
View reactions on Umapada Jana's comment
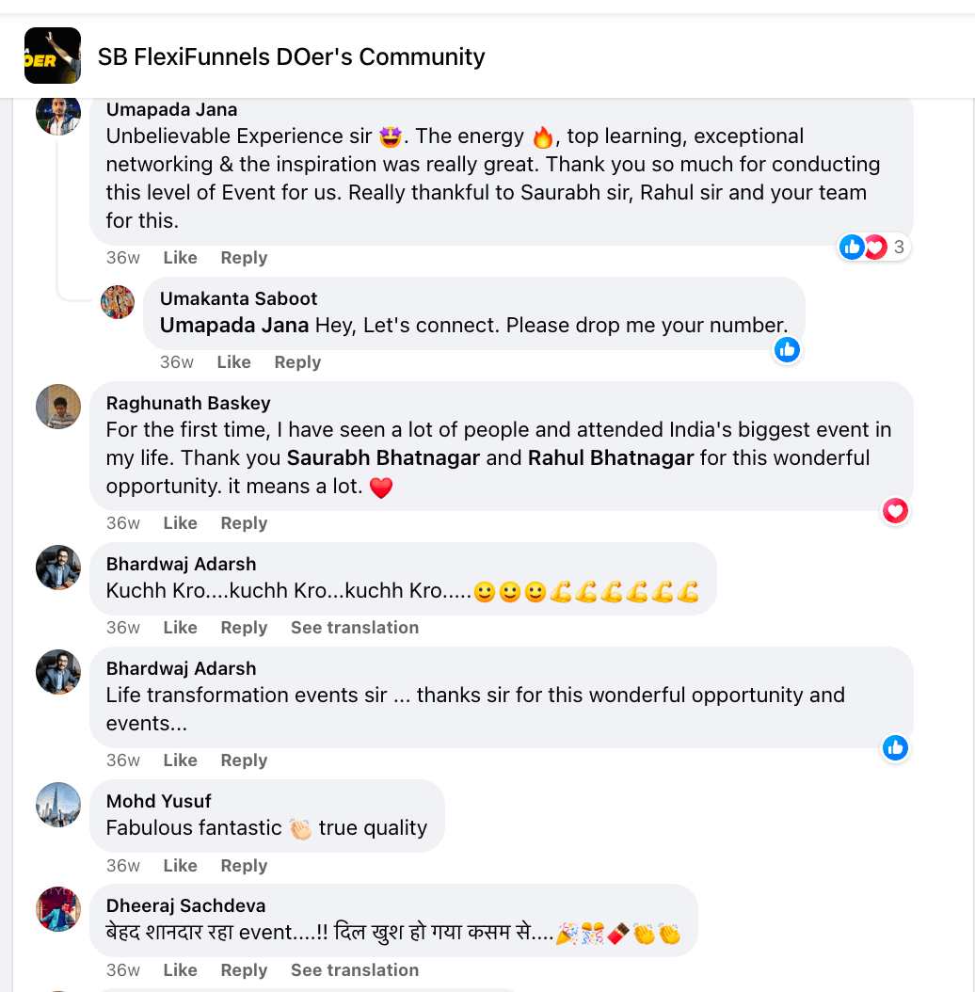[x=874, y=248]
